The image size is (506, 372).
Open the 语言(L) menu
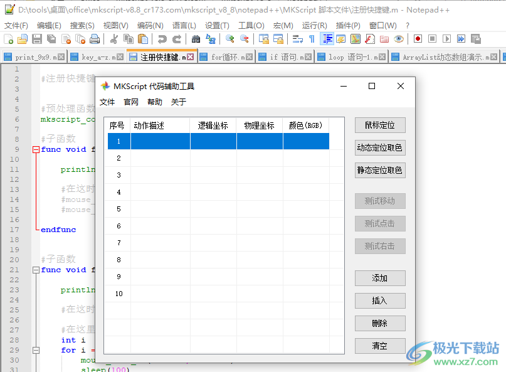coord(184,26)
